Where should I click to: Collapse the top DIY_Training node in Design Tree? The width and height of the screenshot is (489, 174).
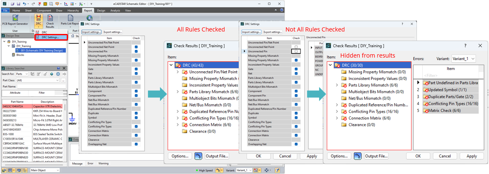pyautogui.click(x=4, y=41)
